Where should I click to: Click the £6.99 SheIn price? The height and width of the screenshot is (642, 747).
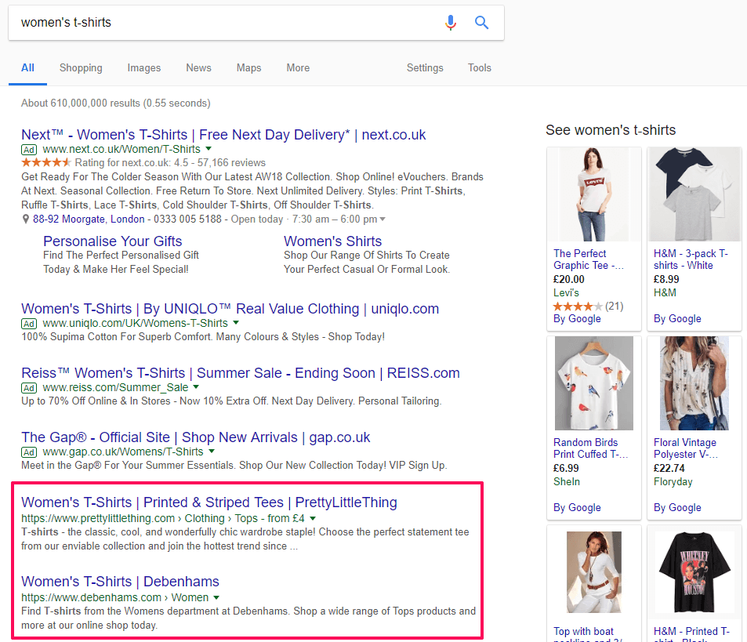566,469
